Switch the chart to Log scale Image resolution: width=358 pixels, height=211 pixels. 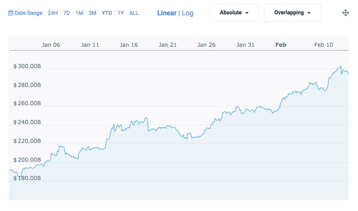[x=188, y=13]
